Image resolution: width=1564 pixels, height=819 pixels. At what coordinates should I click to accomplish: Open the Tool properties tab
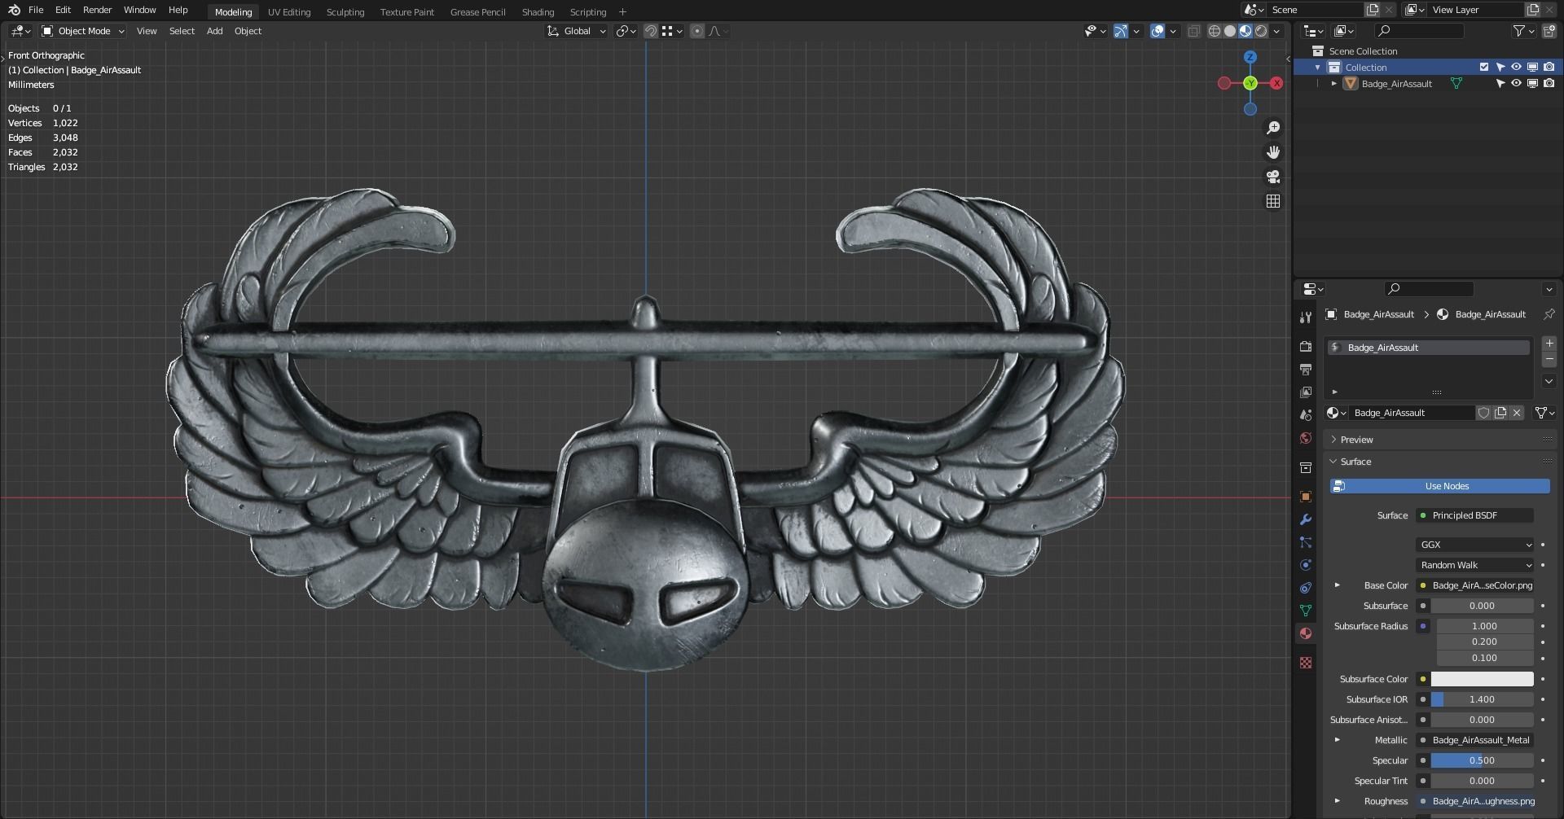click(x=1306, y=318)
